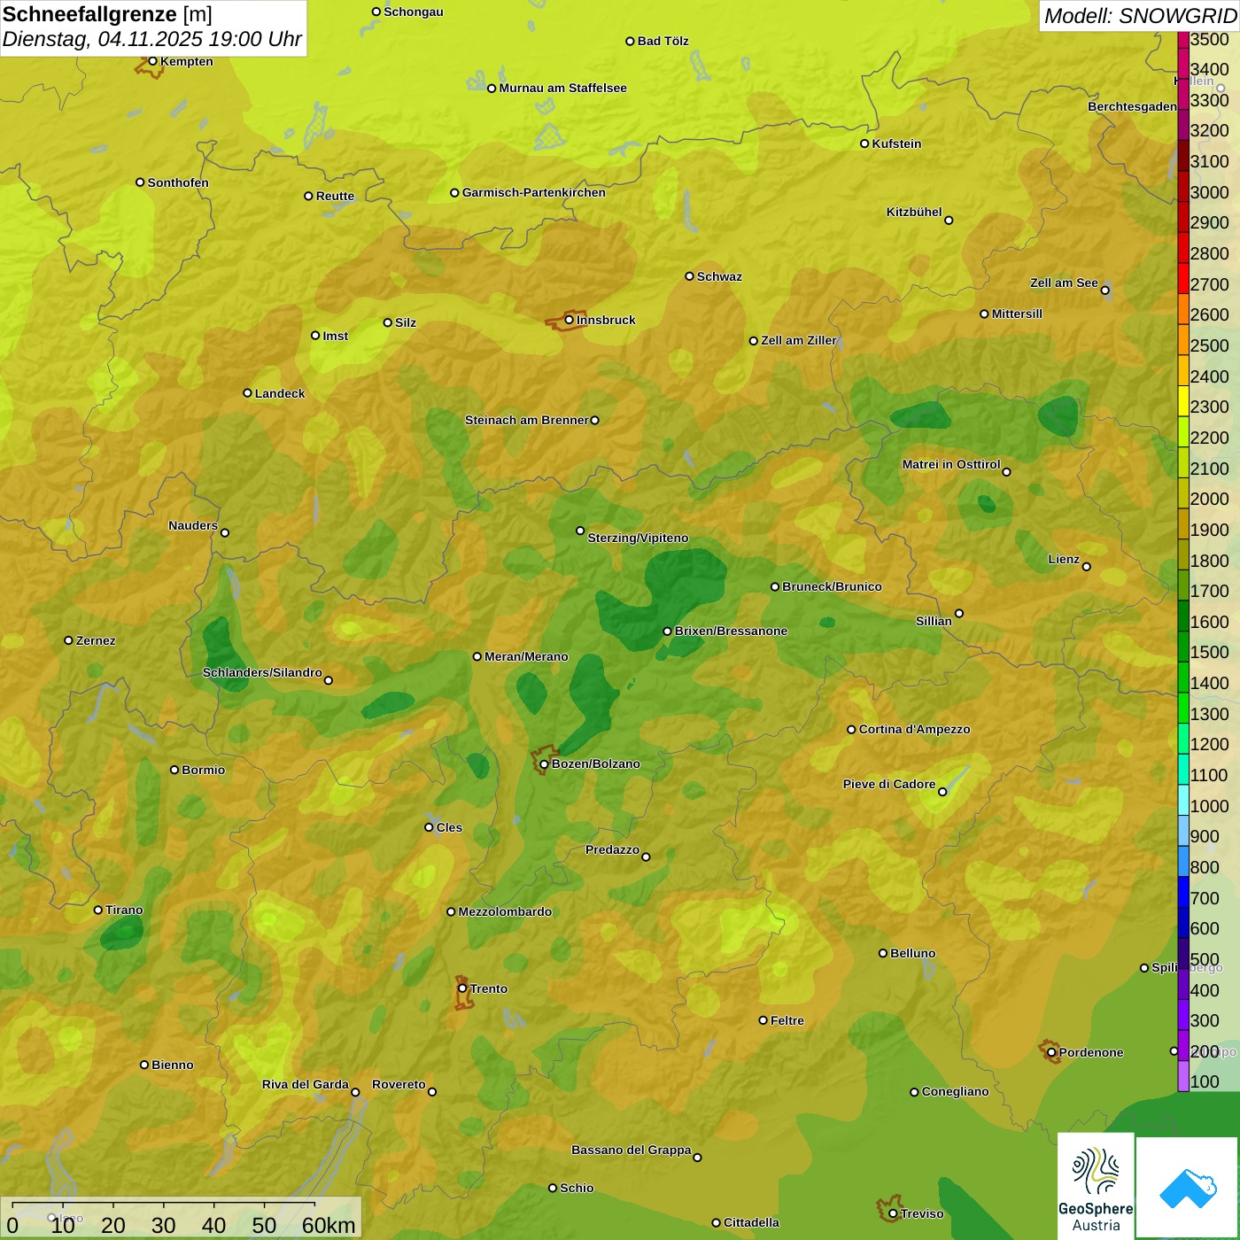Click the Tirano marker dot
The width and height of the screenshot is (1240, 1240).
[98, 910]
